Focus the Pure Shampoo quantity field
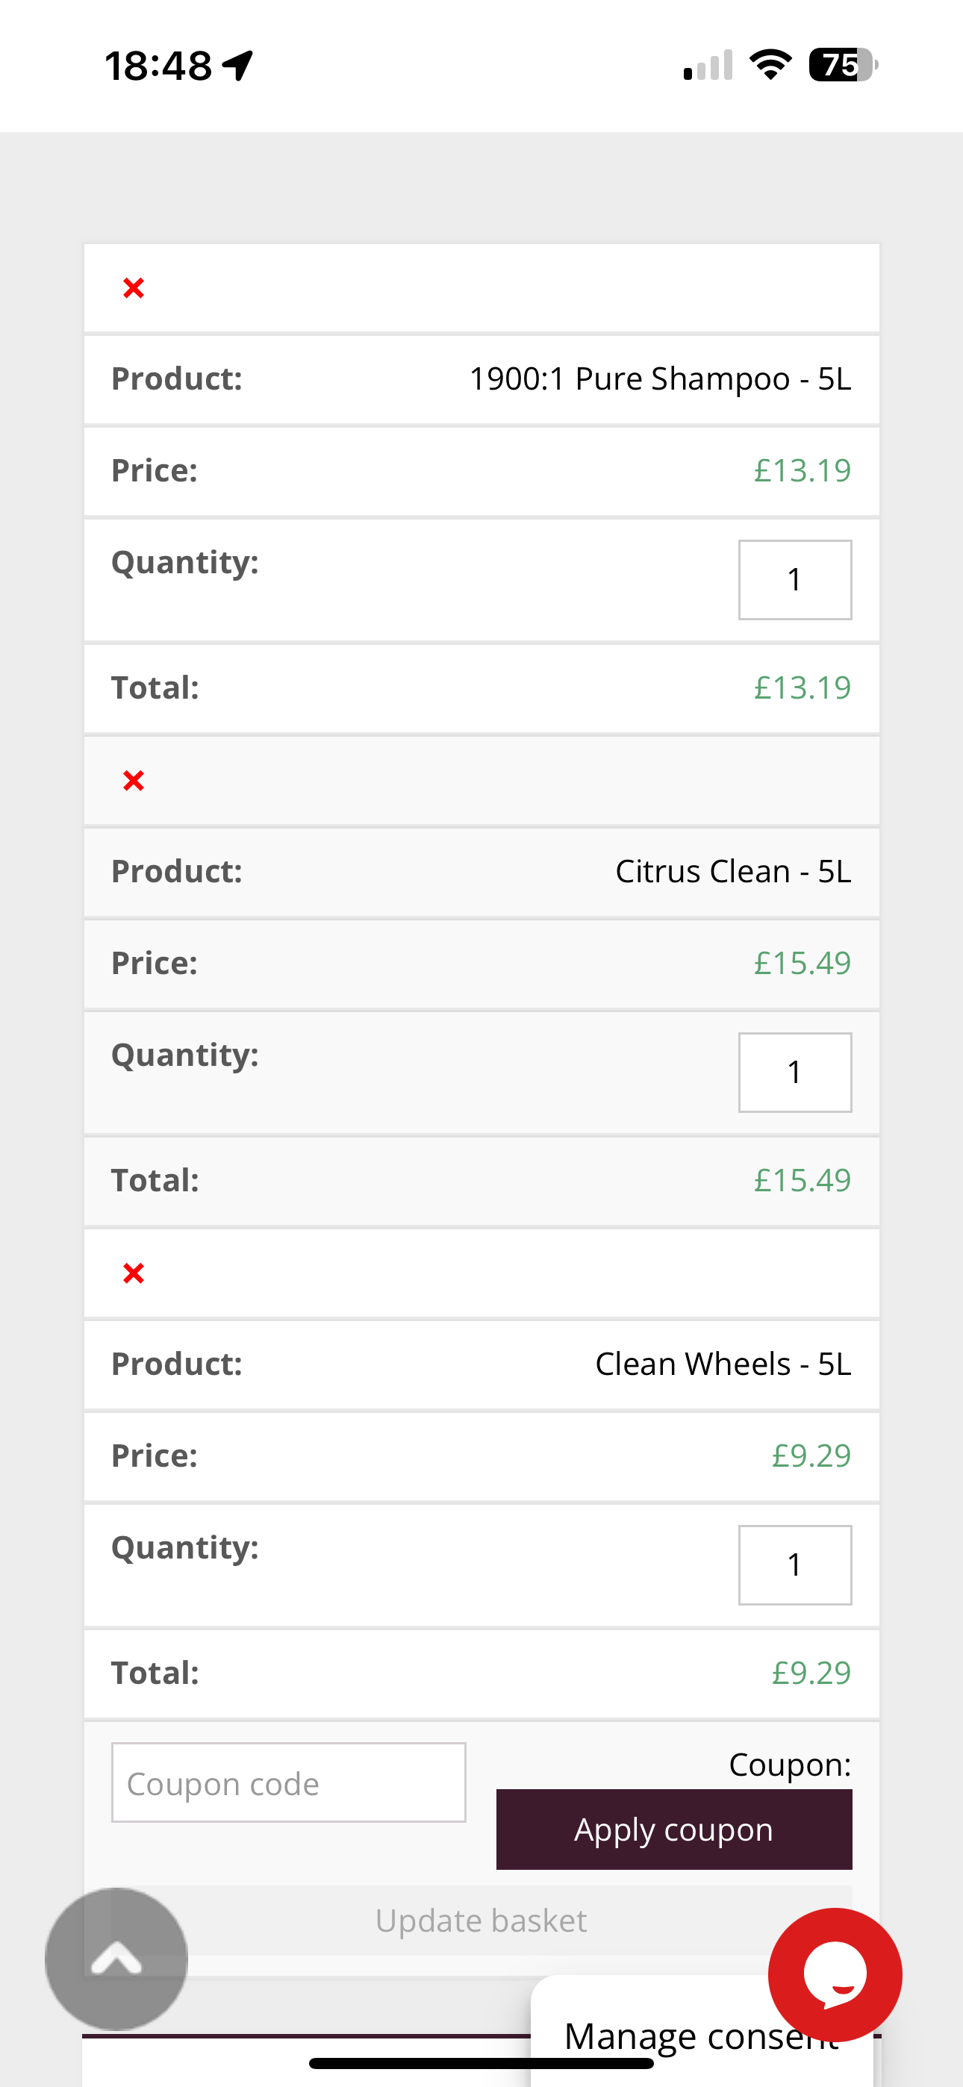The height and width of the screenshot is (2087, 963). [794, 580]
